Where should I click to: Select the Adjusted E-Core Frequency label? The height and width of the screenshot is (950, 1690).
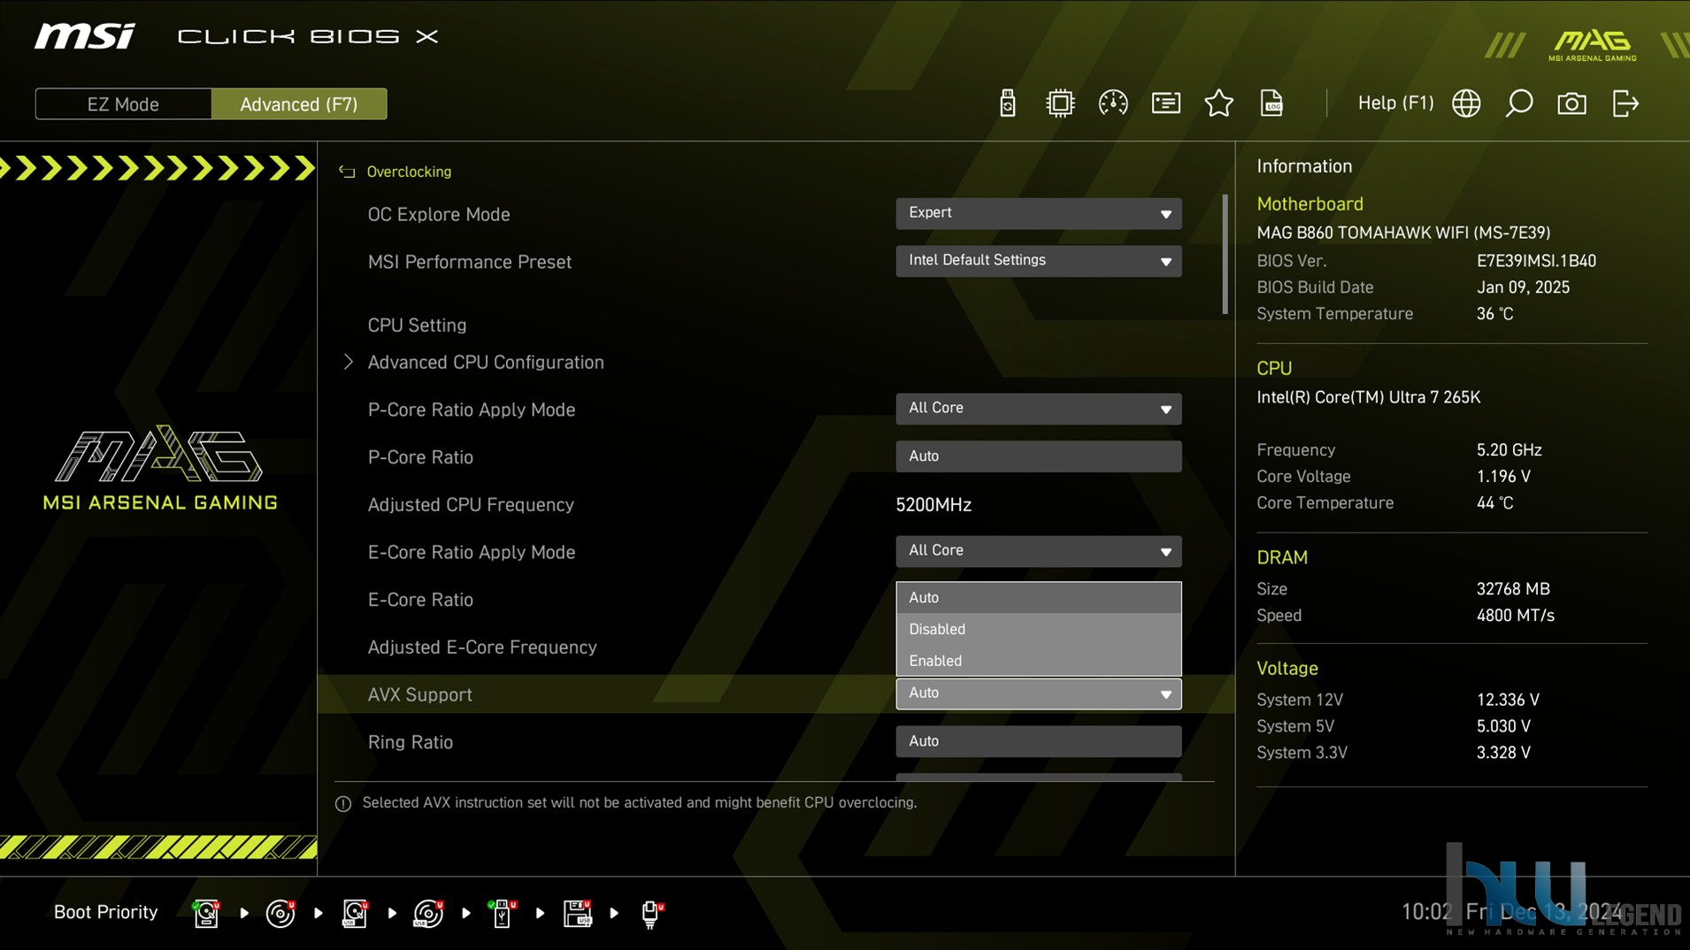[x=482, y=647]
